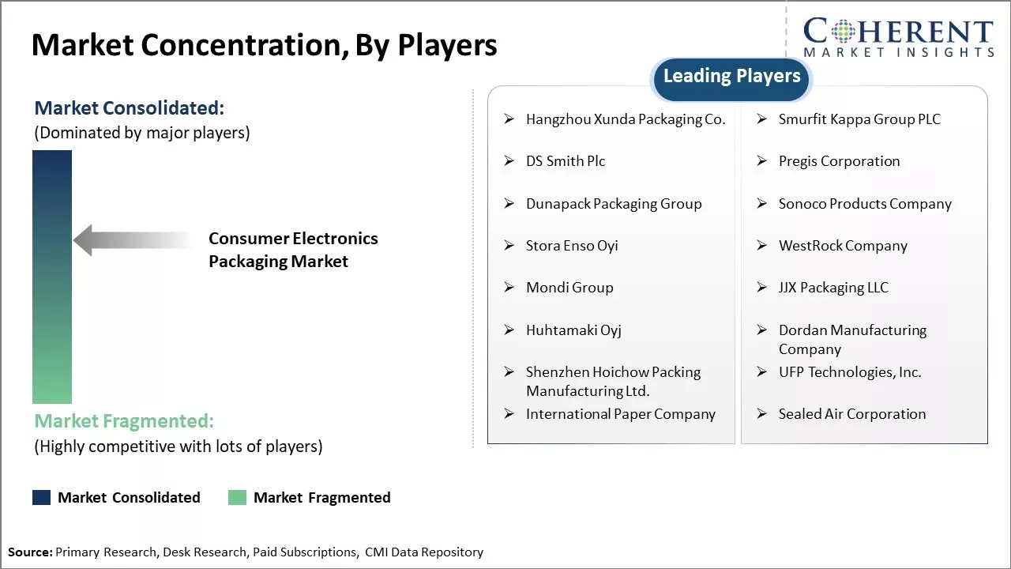Click the arrow bullet beside Smurfit Kappa Group PLC

point(762,119)
